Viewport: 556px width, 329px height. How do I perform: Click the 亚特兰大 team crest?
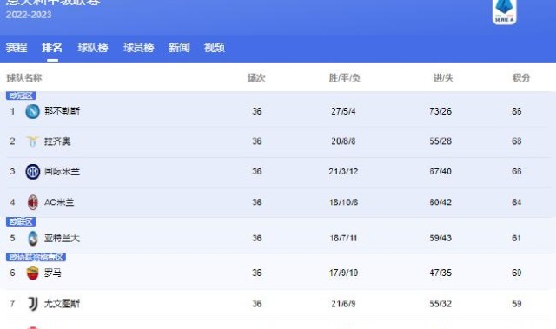pos(33,238)
